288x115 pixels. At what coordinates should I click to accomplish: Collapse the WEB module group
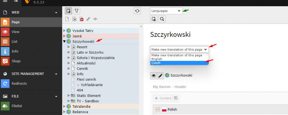[56, 13]
